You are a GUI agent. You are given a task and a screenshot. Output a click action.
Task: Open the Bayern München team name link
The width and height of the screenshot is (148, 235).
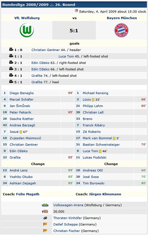tap(122, 18)
